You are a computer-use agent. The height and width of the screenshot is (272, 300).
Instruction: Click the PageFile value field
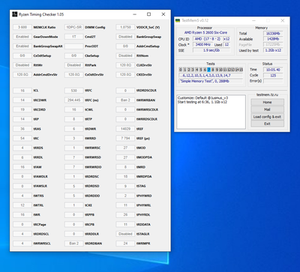coord(273,45)
